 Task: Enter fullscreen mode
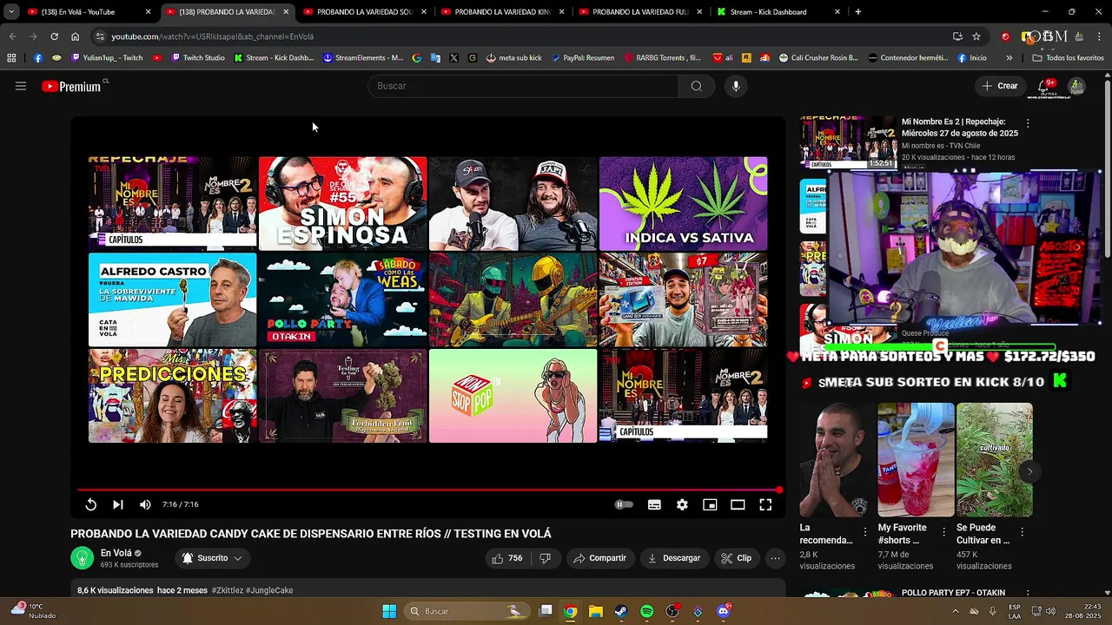pyautogui.click(x=765, y=504)
